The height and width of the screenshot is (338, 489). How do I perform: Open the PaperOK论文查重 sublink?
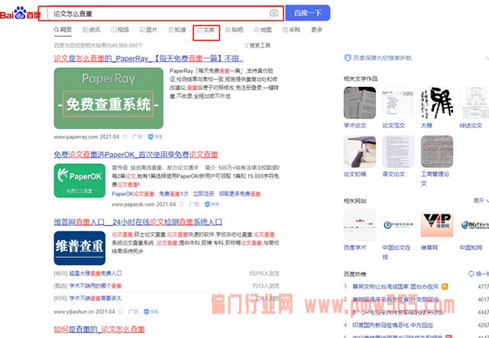point(133,194)
